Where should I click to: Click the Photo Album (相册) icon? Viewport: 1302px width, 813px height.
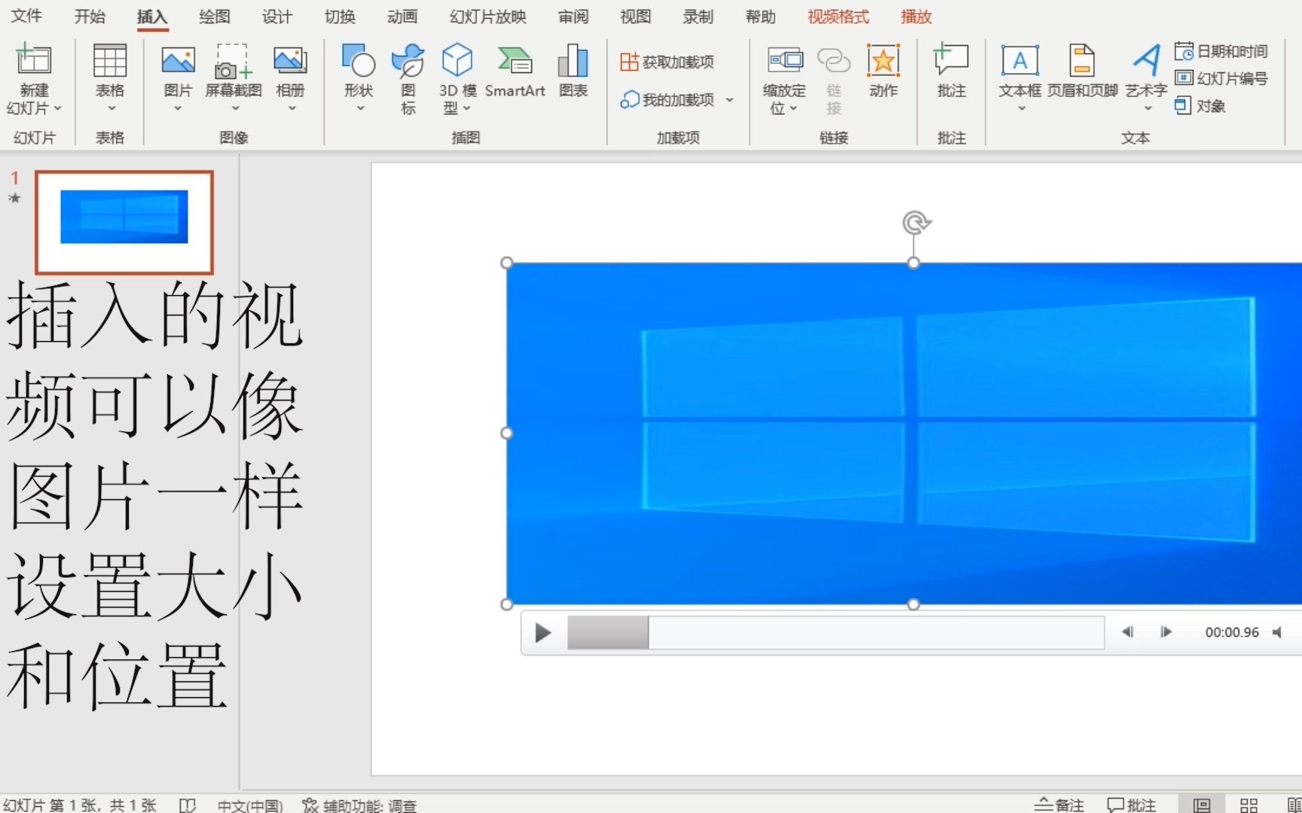pos(290,61)
